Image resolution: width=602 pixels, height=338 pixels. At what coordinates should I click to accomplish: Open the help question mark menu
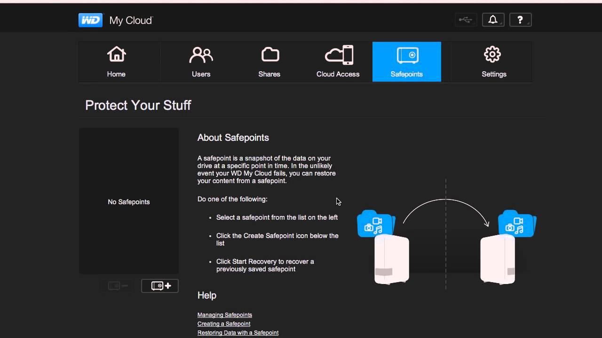520,20
